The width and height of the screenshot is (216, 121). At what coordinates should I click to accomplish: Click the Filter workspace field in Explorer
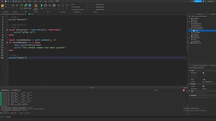[x=202, y=16]
